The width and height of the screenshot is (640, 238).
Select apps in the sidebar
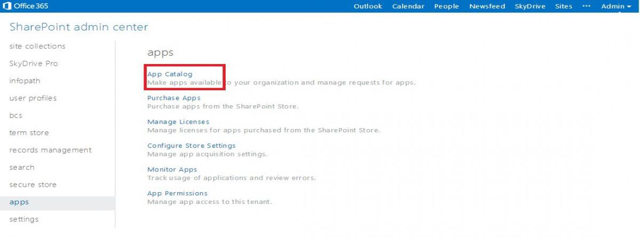point(19,202)
